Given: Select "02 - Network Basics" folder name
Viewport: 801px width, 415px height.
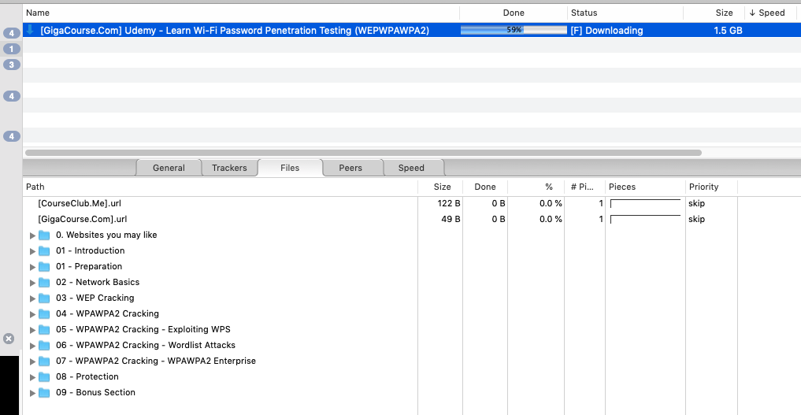Looking at the screenshot, I should pyautogui.click(x=98, y=282).
